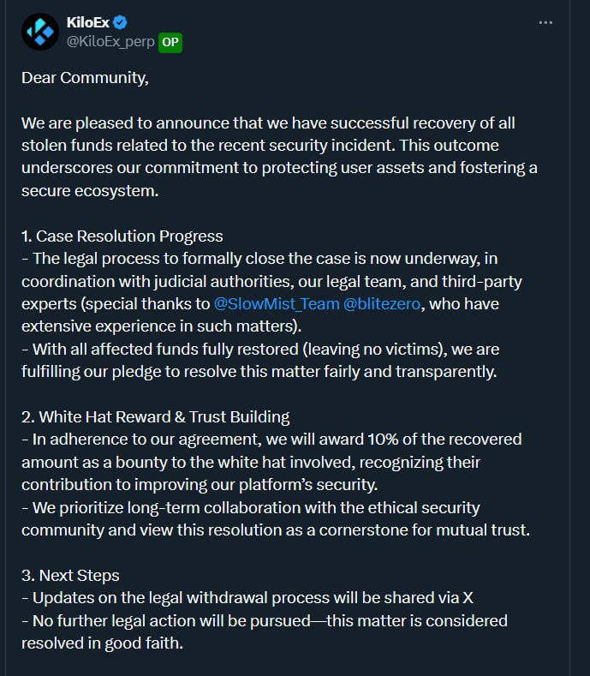
Task: Click the 'In adherence to our agreement' line
Action: tap(271, 440)
